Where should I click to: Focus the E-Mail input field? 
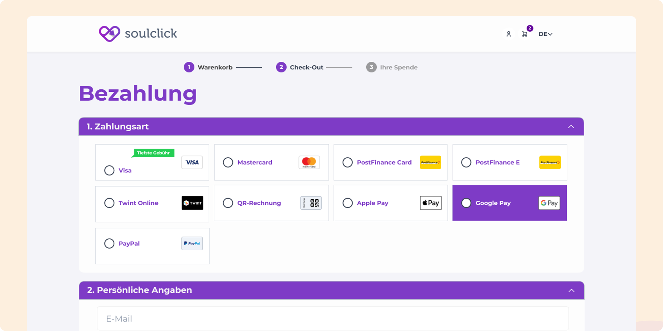[x=333, y=319]
